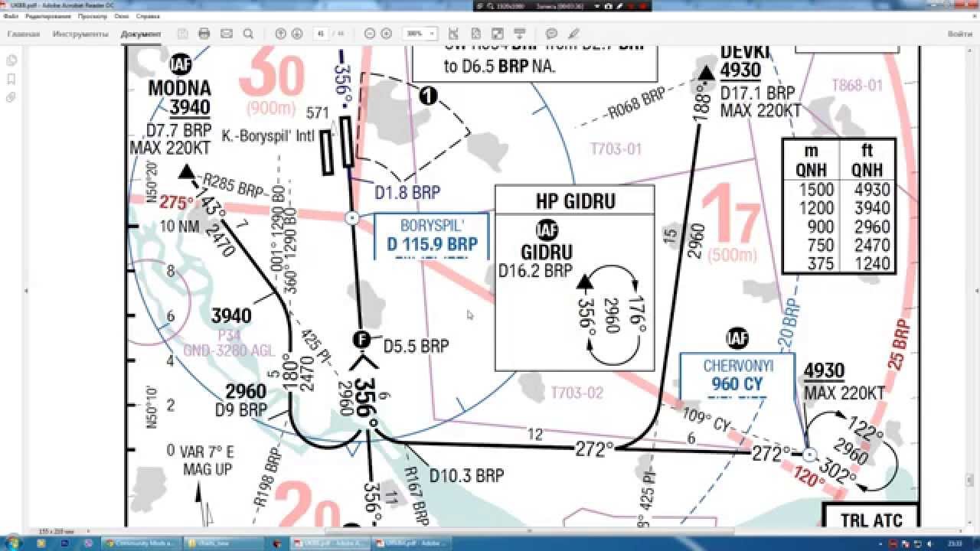Click the BORYSPIL' D 115.9 BRP box
The height and width of the screenshot is (551, 980).
point(432,235)
